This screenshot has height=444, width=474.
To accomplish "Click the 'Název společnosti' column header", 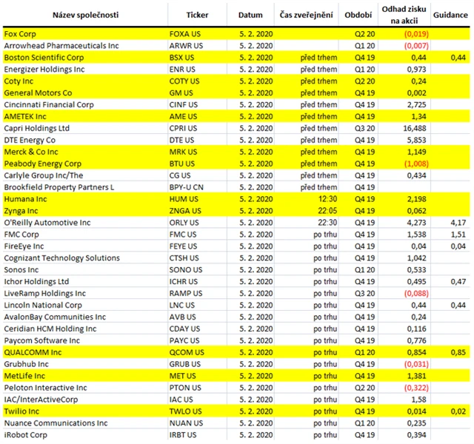I will click(83, 15).
